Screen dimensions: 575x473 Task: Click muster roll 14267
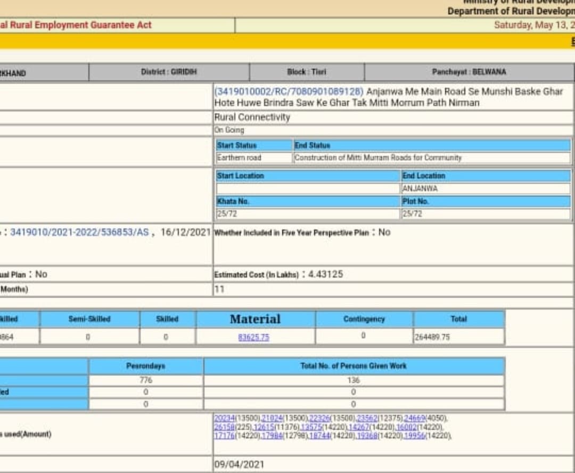[x=358, y=427]
